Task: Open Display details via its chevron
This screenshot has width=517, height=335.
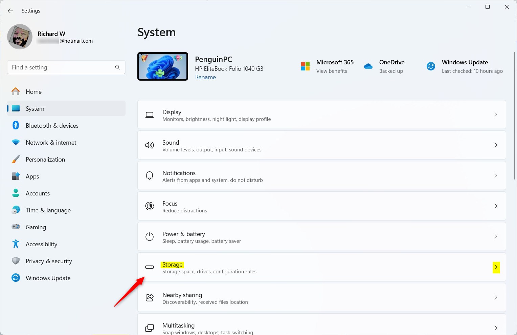Action: click(x=496, y=114)
